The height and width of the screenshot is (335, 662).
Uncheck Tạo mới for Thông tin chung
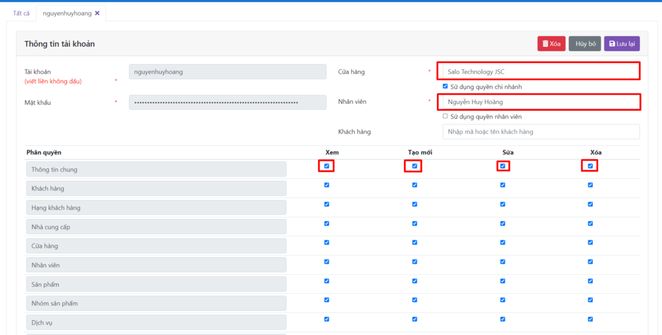pyautogui.click(x=414, y=166)
